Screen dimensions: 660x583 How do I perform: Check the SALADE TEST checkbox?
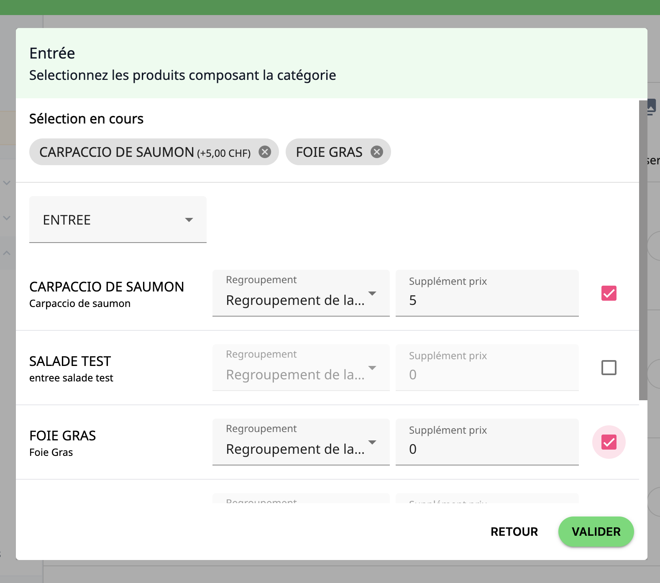[x=609, y=368]
